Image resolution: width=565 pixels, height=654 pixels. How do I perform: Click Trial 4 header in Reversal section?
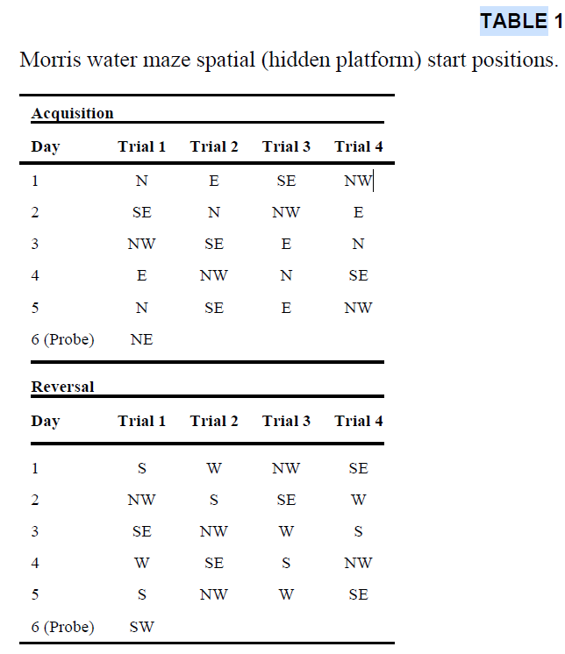pos(358,421)
